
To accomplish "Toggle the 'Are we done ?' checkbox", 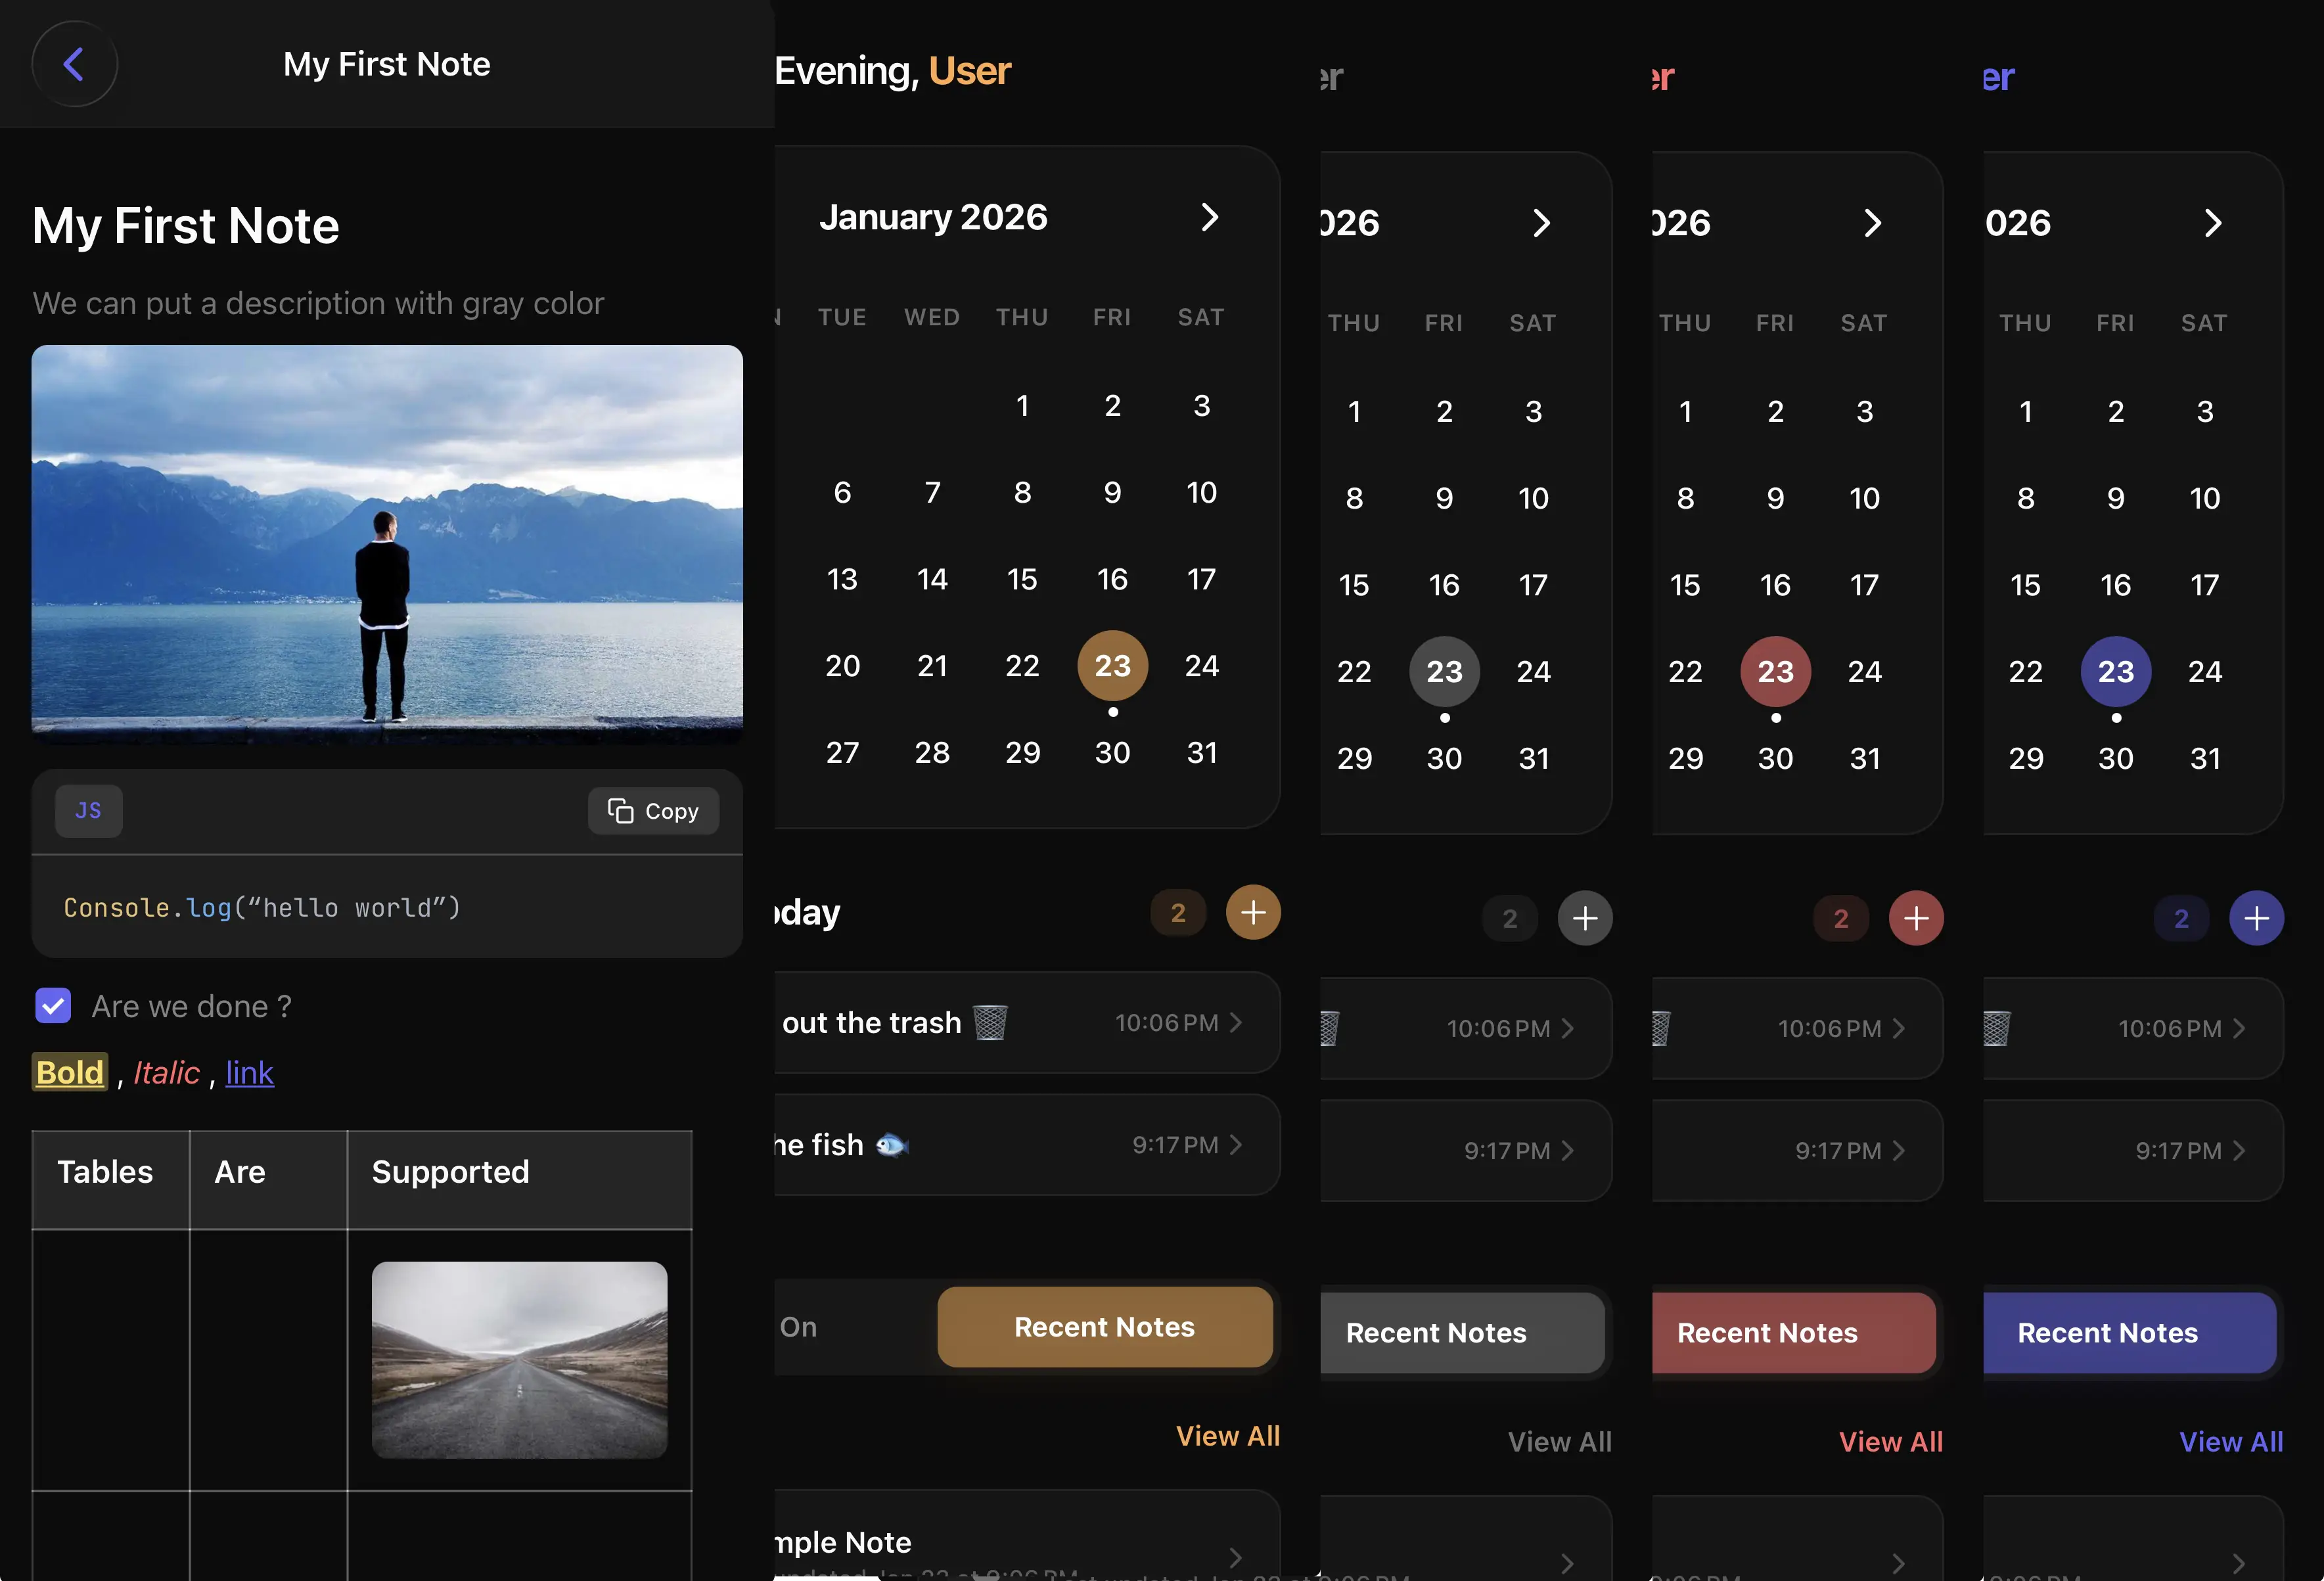I will click(53, 1006).
